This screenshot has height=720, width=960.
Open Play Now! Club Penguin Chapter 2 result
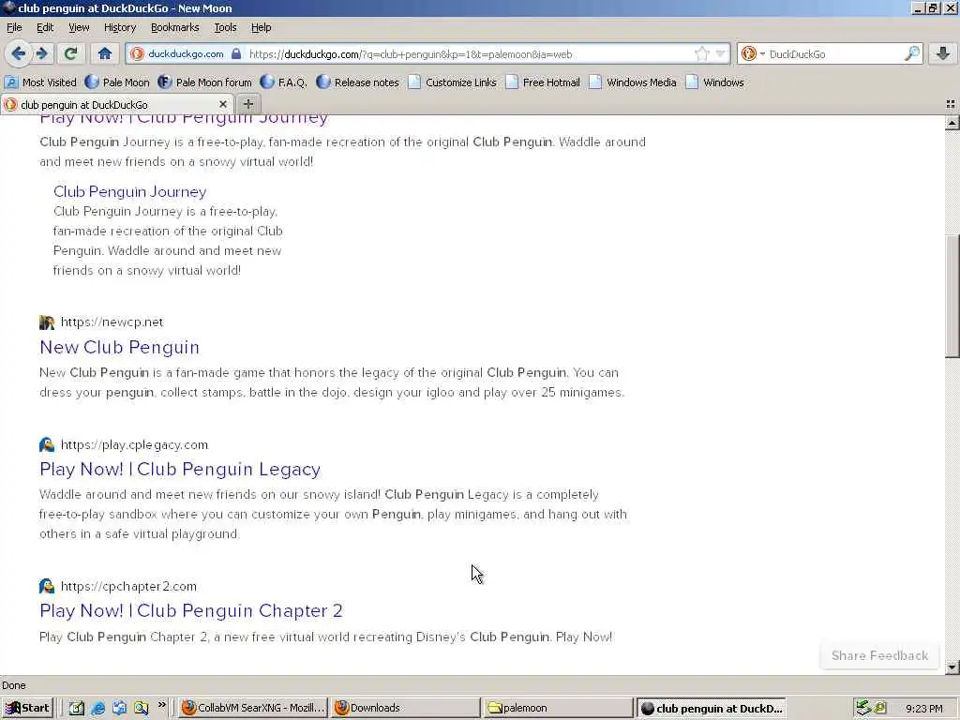pyautogui.click(x=191, y=610)
